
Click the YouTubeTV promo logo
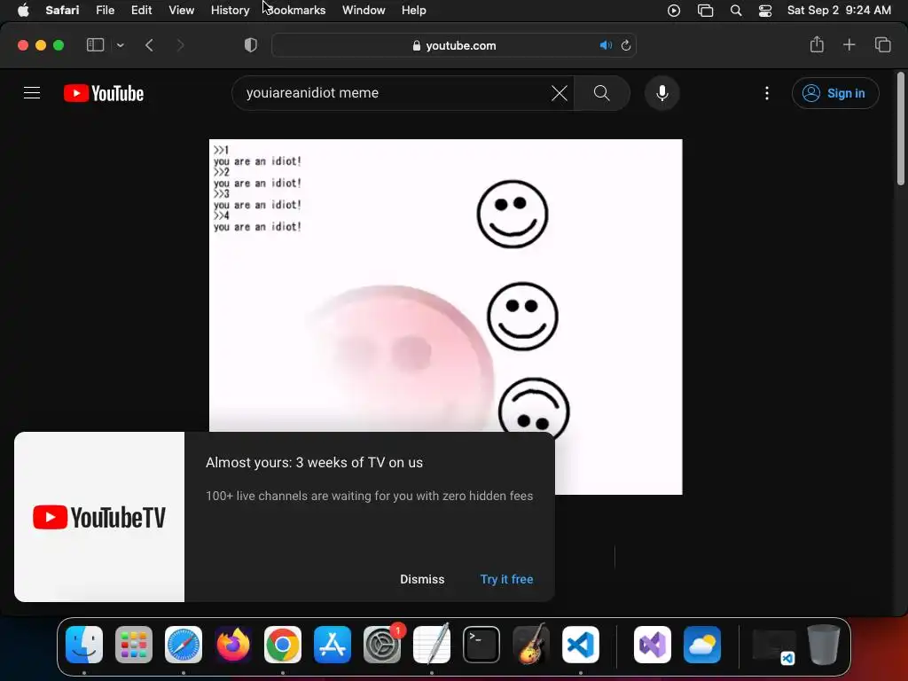(x=99, y=517)
